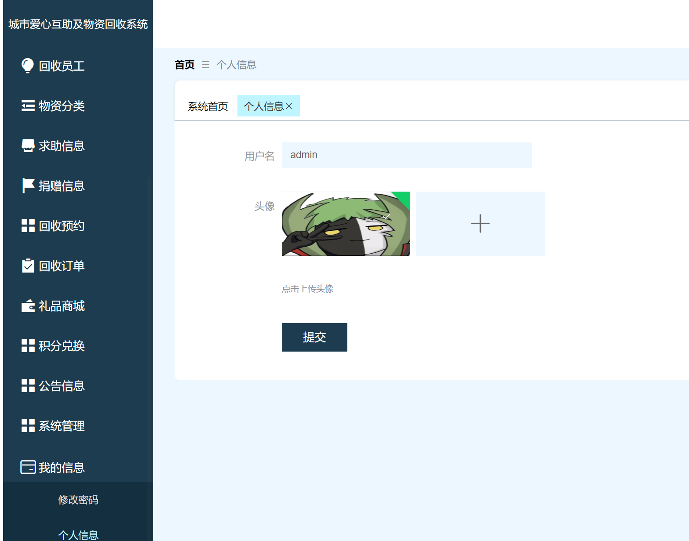The width and height of the screenshot is (689, 541).
Task: Switch to the 系统首页 tab
Action: (x=208, y=105)
